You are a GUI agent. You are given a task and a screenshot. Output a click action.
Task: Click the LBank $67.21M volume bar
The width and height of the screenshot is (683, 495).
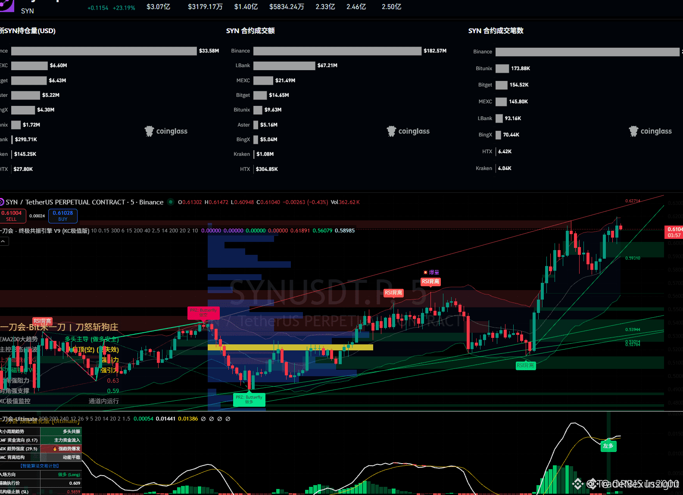coord(284,65)
